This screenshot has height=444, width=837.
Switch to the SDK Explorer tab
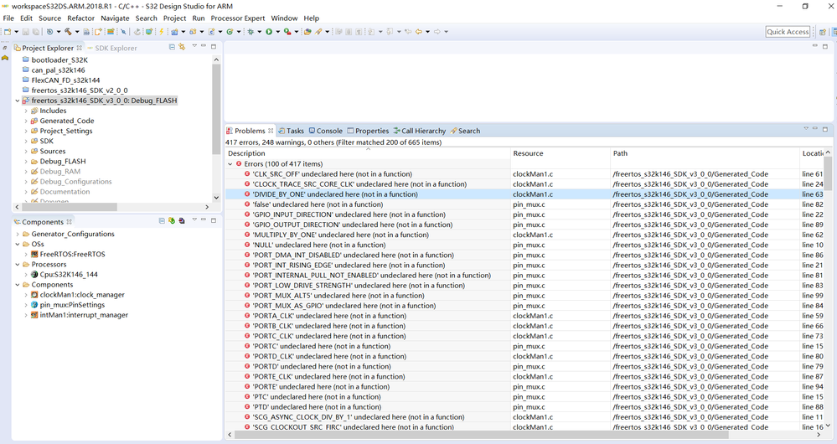(x=112, y=48)
